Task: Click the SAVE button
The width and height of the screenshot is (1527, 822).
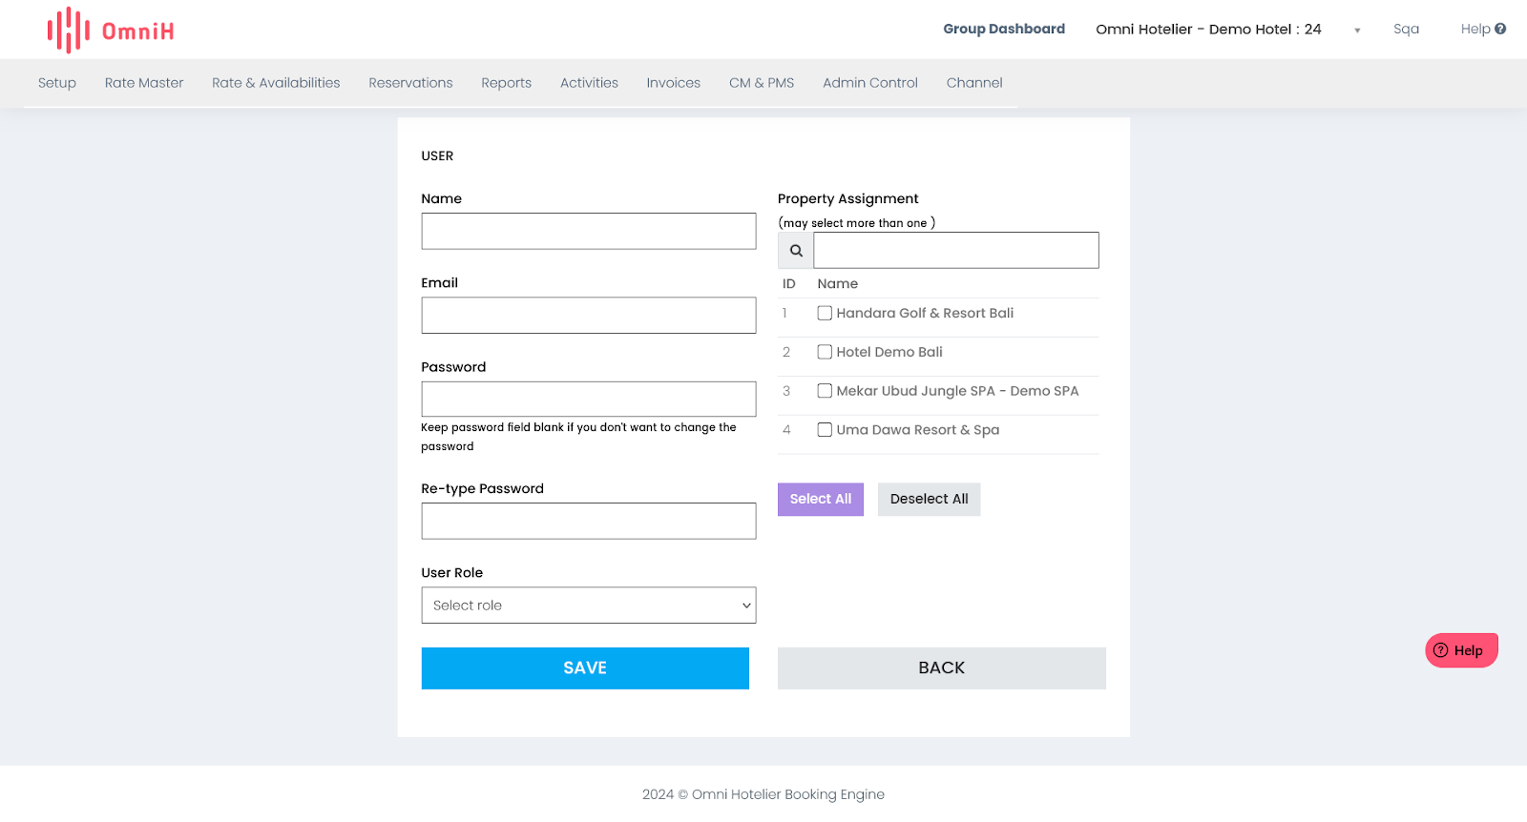Action: tap(585, 668)
